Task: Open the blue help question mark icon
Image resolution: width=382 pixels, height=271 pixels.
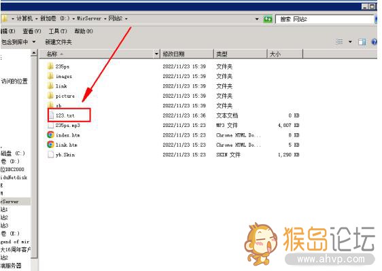Action: point(375,42)
